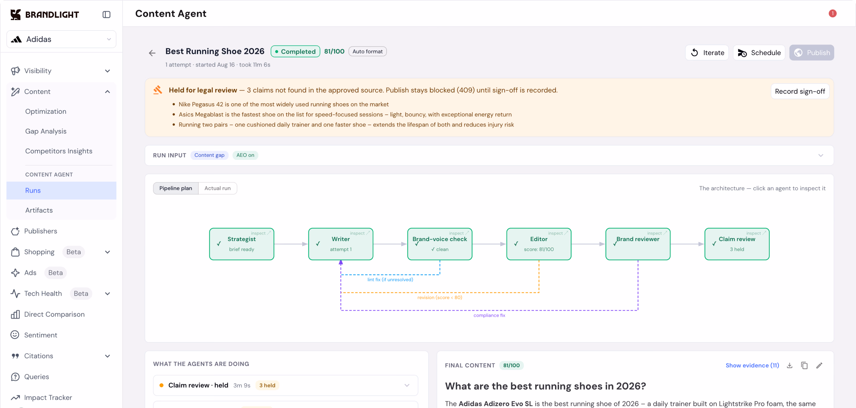Go back using the left arrow

[x=152, y=53]
